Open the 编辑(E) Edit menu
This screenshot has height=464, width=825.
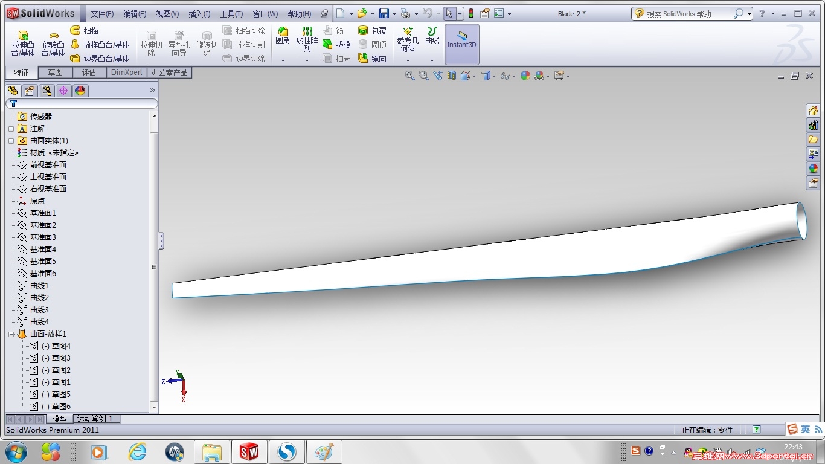pyautogui.click(x=135, y=14)
